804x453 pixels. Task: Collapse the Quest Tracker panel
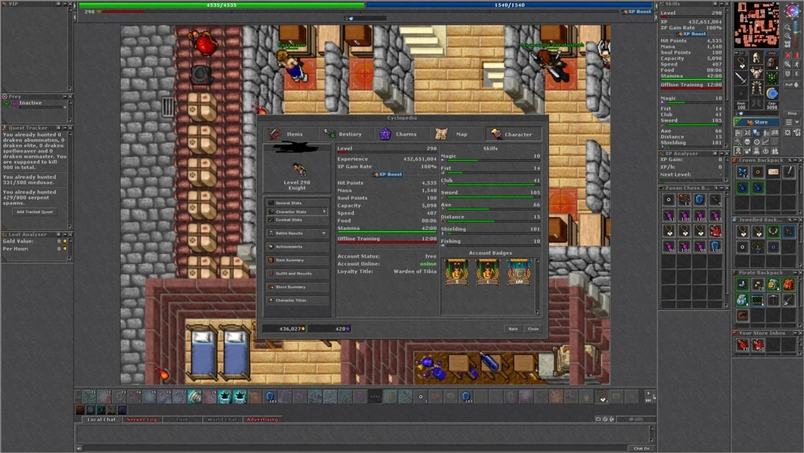click(x=64, y=128)
